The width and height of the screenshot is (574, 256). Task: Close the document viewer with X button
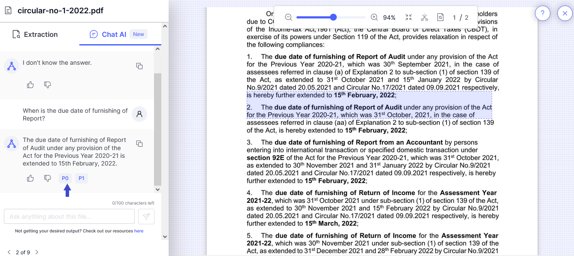[x=565, y=14]
